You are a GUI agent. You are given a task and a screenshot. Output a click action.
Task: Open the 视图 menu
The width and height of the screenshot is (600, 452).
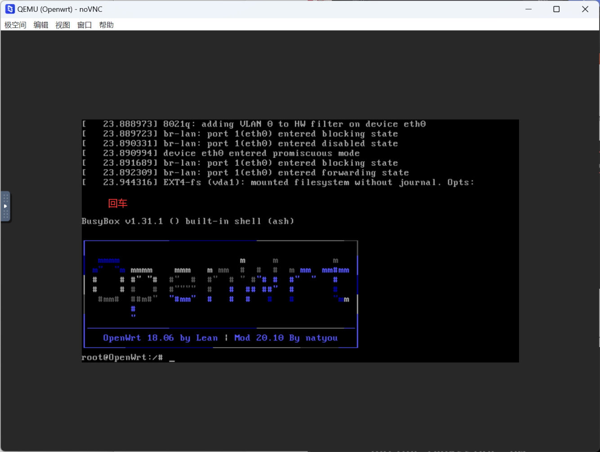pos(63,25)
